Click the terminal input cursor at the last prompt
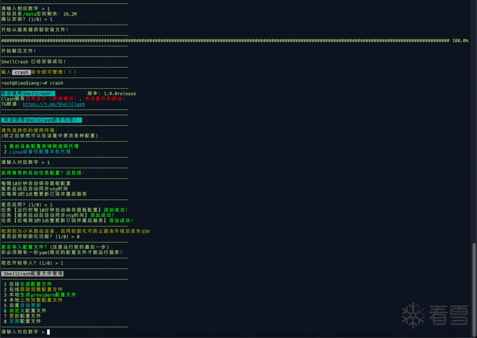Viewport: 477px width, 338px height. [48, 332]
